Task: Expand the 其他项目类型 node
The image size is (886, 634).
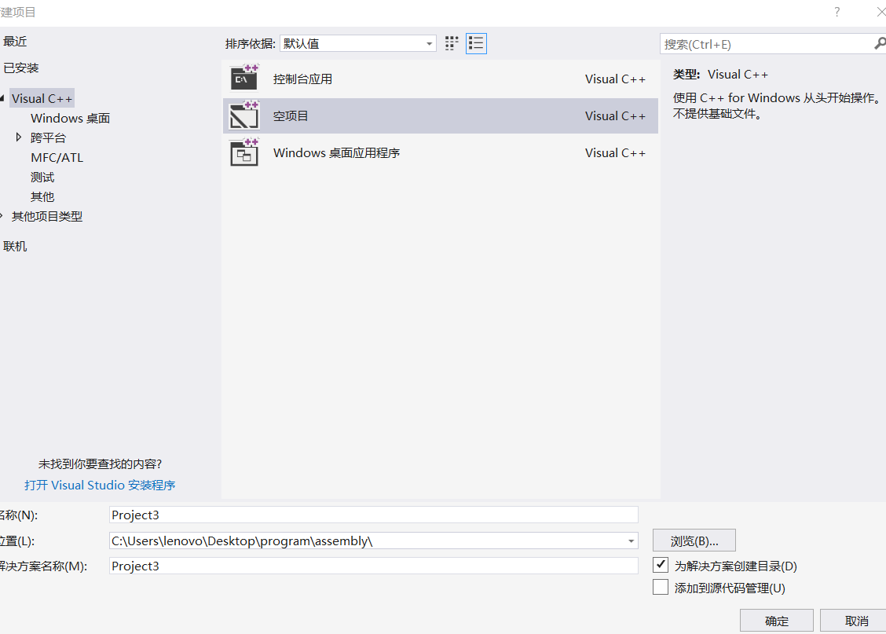Action: pyautogui.click(x=2, y=216)
